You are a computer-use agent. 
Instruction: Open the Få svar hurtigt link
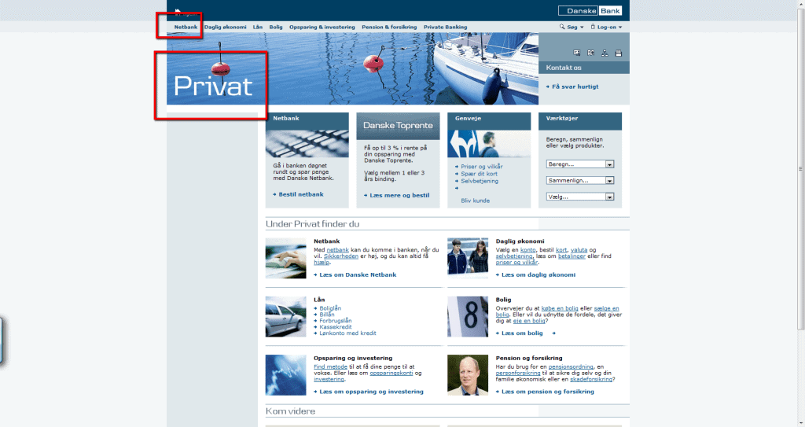575,87
